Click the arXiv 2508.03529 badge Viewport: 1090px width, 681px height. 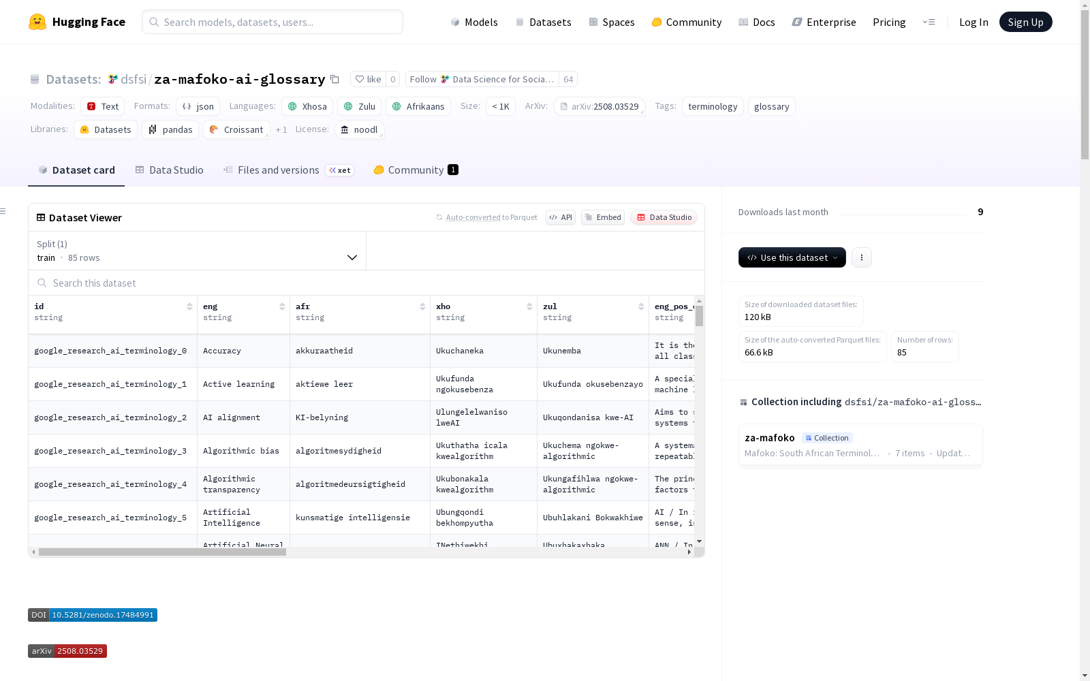[67, 651]
